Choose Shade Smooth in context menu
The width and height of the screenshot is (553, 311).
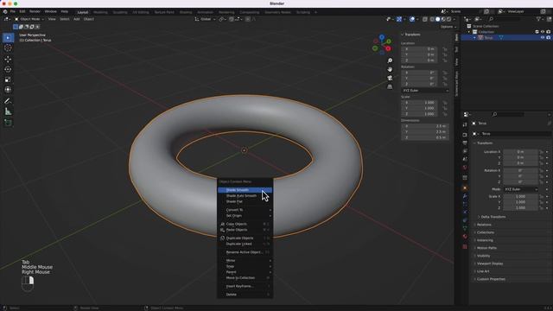point(245,190)
